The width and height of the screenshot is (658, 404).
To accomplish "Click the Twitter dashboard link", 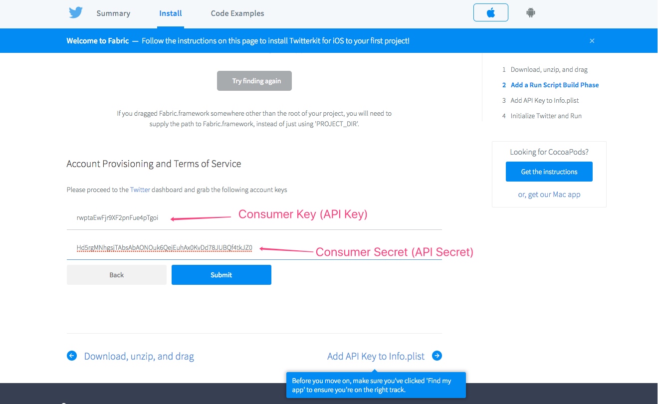I will 140,190.
